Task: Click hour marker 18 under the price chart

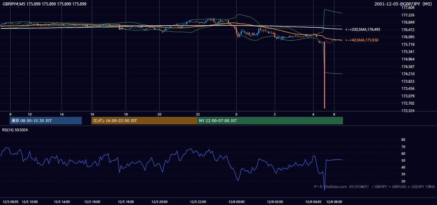Action: 126,114
